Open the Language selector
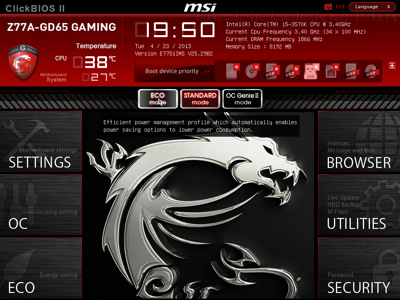 click(x=366, y=7)
